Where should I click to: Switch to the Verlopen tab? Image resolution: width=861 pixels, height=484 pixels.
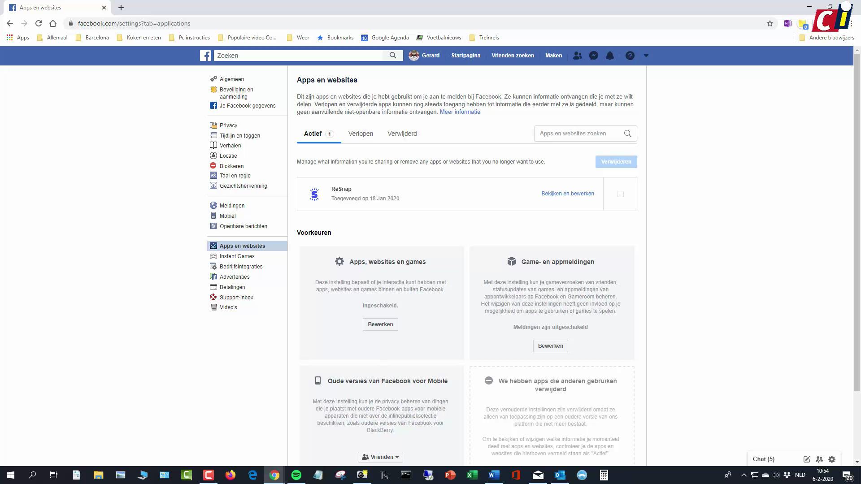click(x=361, y=134)
